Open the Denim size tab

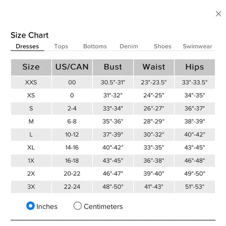click(129, 46)
